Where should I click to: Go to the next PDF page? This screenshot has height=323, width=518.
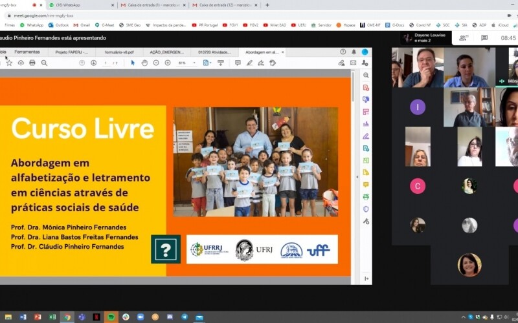click(93, 63)
